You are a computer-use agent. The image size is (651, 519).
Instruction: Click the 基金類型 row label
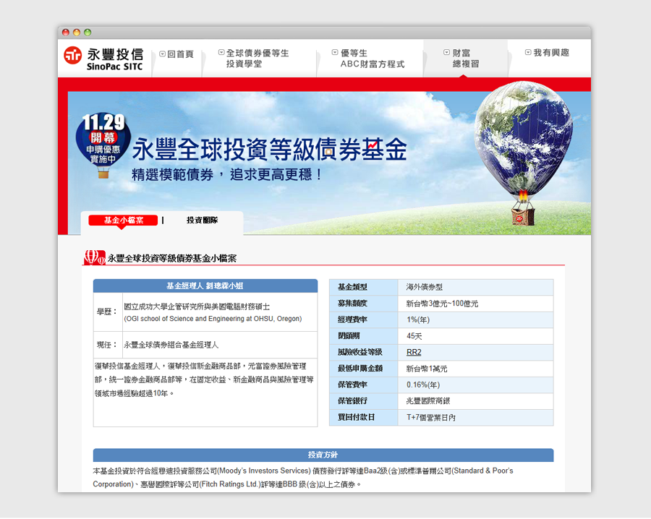tap(352, 287)
